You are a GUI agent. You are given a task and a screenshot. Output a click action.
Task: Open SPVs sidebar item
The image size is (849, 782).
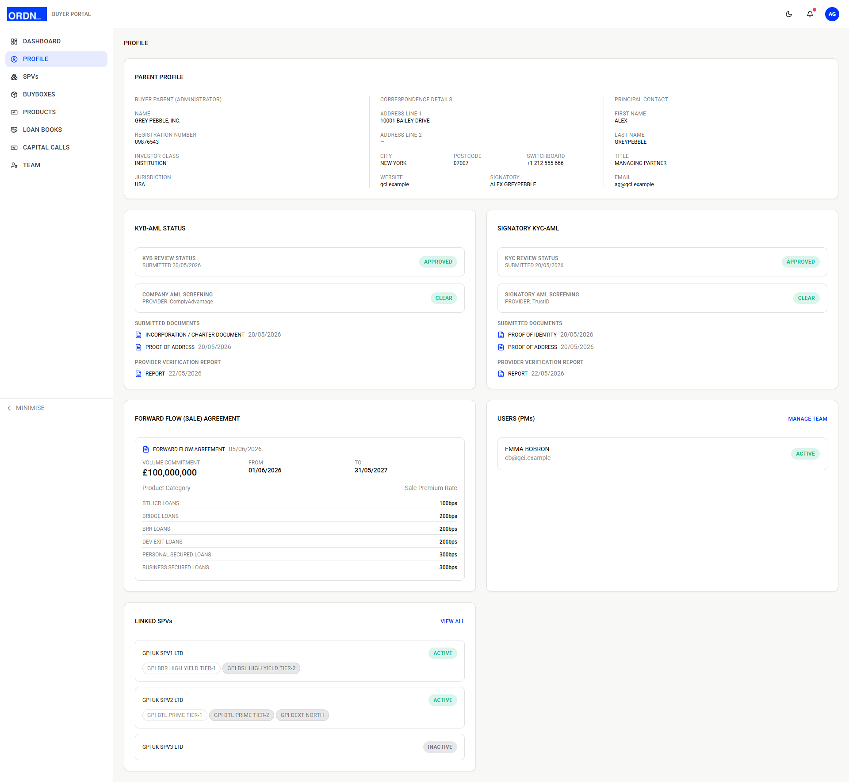click(56, 77)
